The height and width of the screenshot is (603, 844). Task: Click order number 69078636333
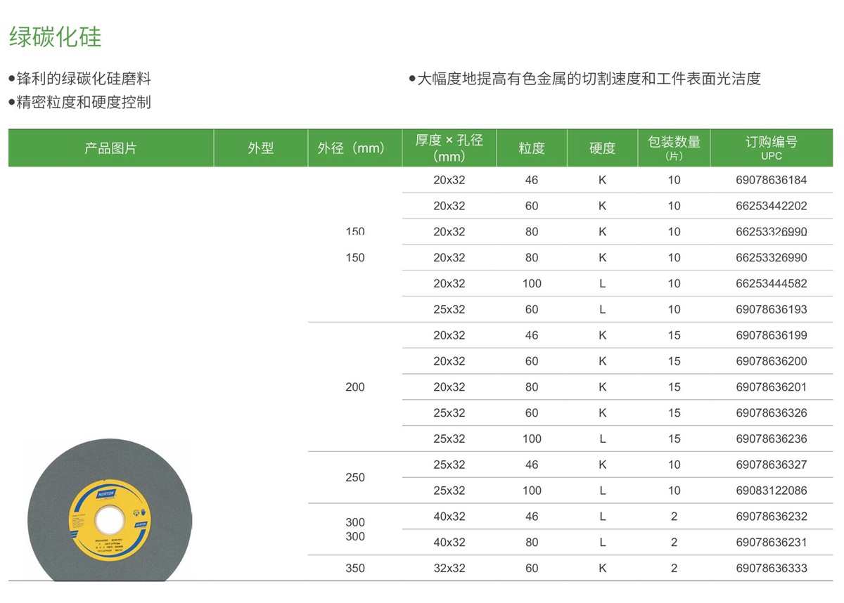coord(772,568)
